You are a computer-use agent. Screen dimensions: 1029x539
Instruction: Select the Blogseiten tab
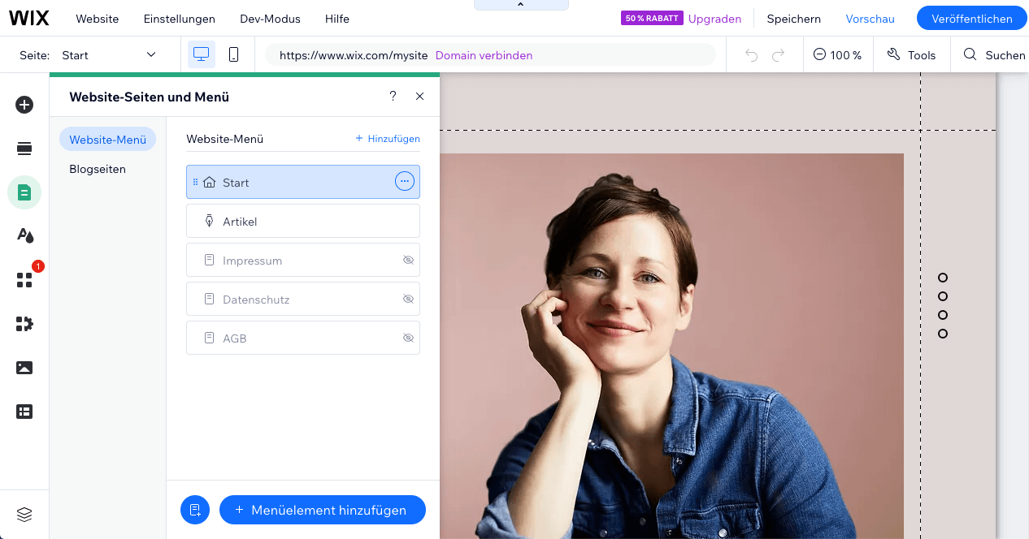tap(98, 169)
